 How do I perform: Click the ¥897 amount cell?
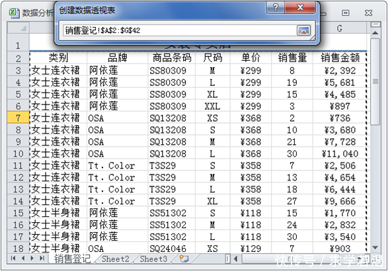340,106
